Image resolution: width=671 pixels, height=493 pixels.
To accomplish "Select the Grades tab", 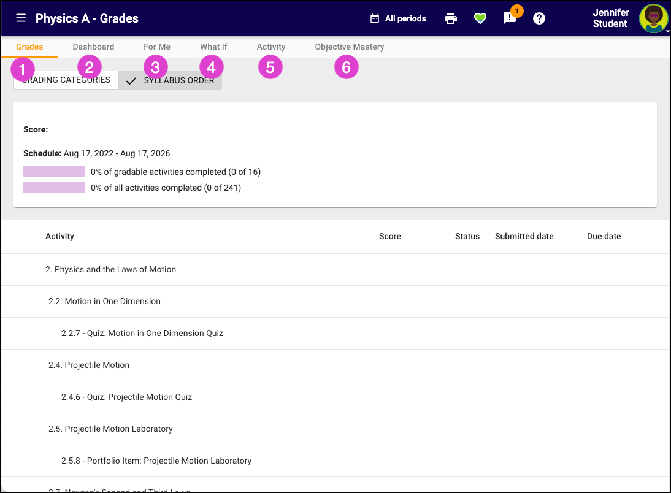I will [x=29, y=47].
